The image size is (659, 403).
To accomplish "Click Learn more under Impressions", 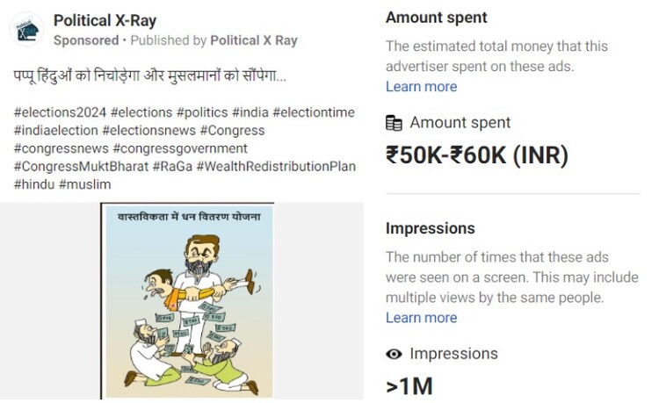I will [x=421, y=317].
